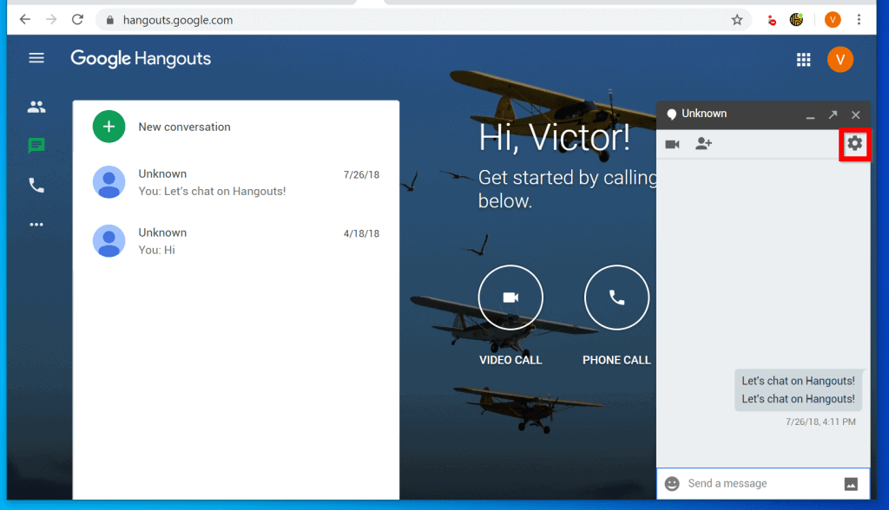Close the Unknown chat window
Viewport: 889px width, 510px height.
tap(855, 115)
